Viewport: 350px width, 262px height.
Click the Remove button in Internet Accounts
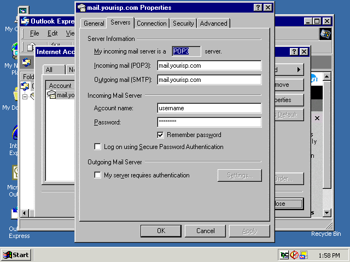(289, 85)
